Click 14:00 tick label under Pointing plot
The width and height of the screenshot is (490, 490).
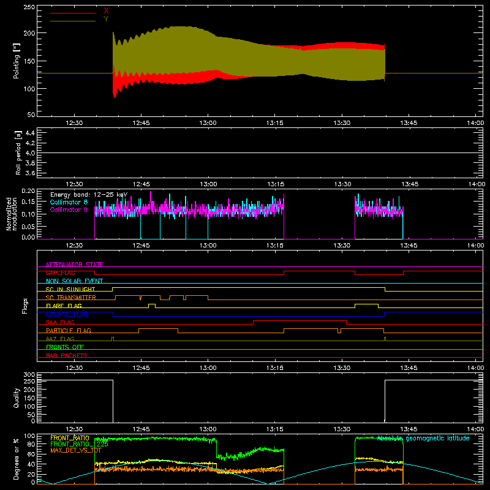[475, 123]
